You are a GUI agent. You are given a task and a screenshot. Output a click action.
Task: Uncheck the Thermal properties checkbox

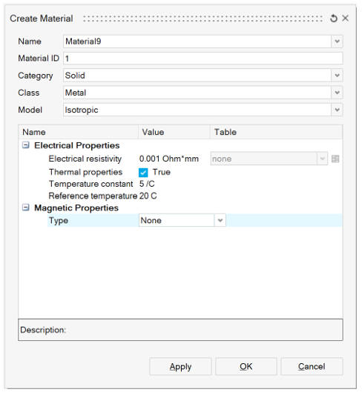point(143,173)
